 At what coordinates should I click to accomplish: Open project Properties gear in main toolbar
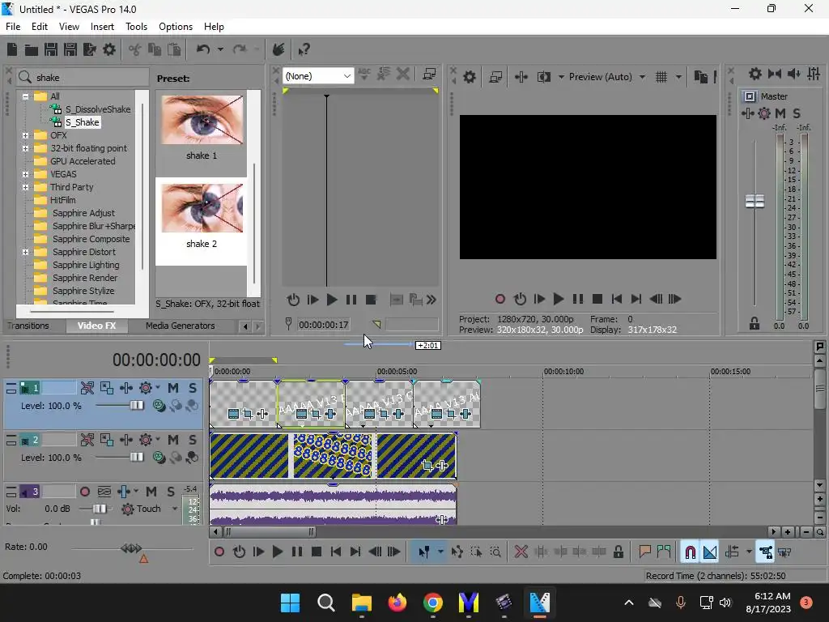(109, 49)
